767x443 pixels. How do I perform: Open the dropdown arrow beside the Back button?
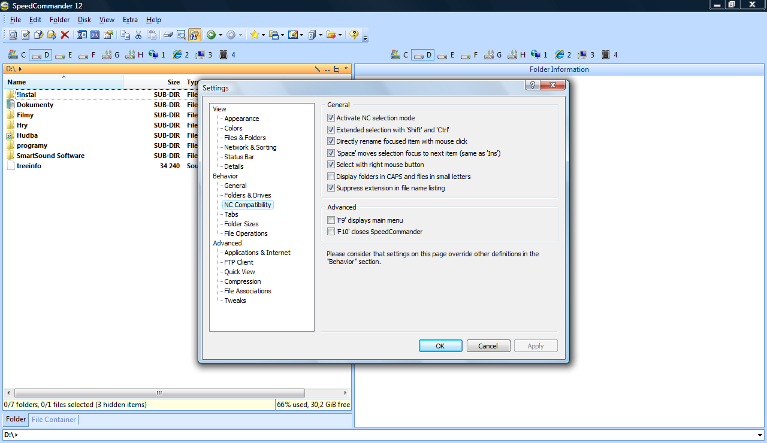(220, 35)
